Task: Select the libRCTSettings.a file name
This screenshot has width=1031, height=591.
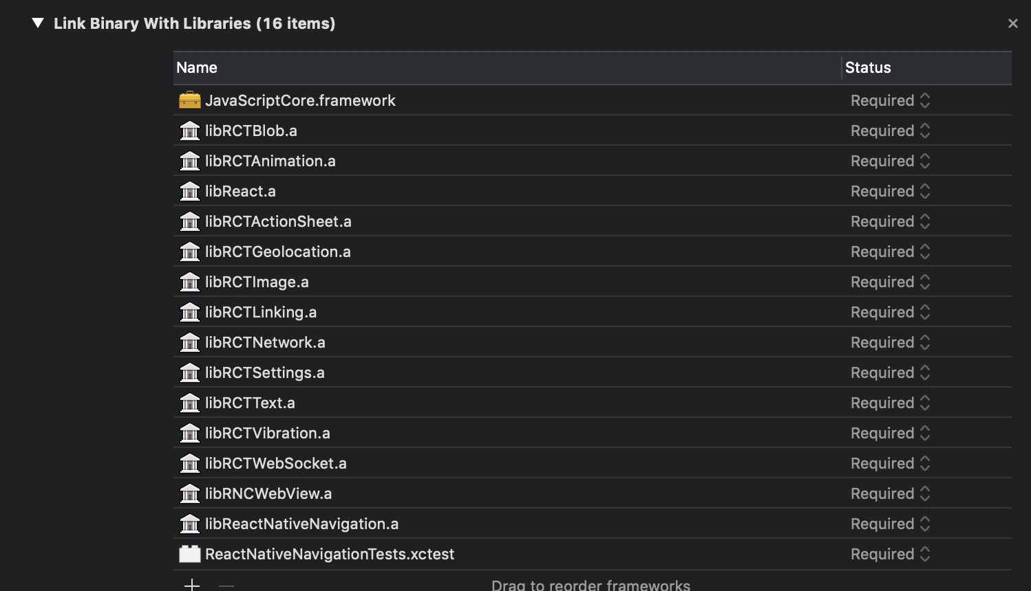Action: tap(265, 372)
